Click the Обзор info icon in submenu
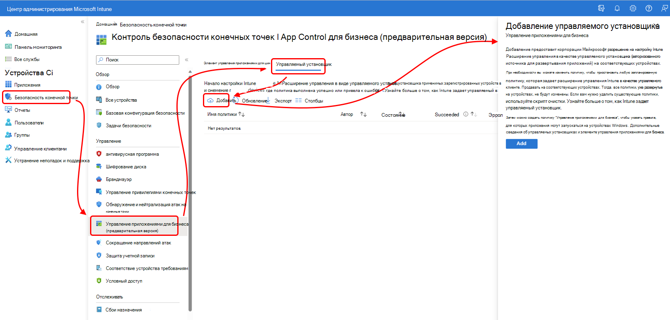The image size is (670, 320). [99, 87]
